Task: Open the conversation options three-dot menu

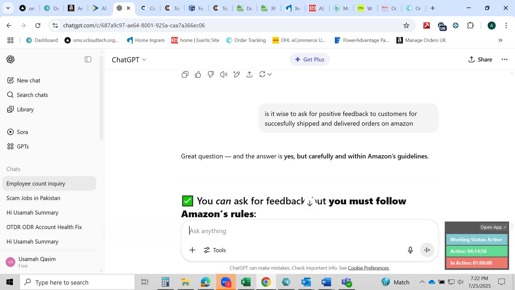Action: [x=505, y=59]
